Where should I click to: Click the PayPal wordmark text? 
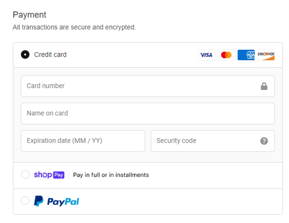point(63,202)
